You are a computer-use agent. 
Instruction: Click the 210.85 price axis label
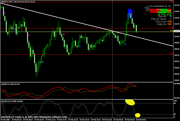click(177, 11)
